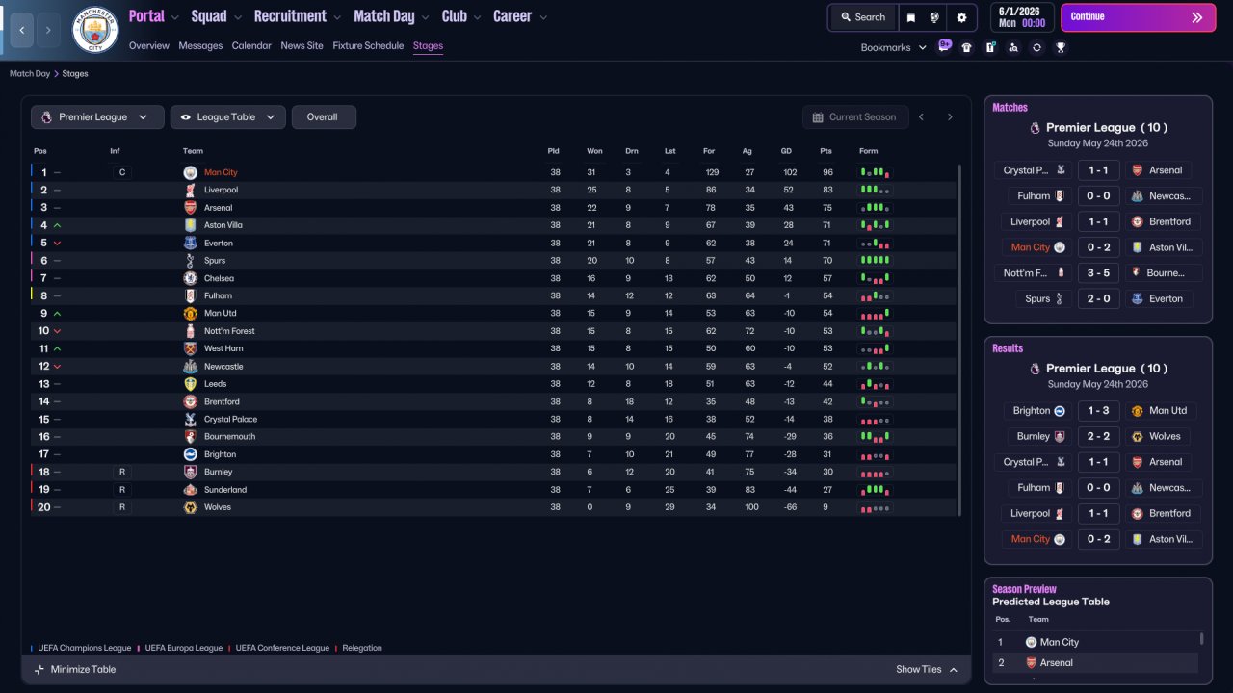The image size is (1233, 693).
Task: Sort table by Won column header
Action: (x=594, y=151)
